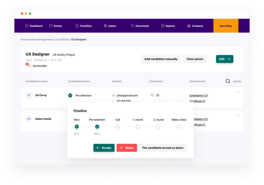The image size is (264, 185).
Task: Click the Attachments column header
Action: tap(197, 81)
